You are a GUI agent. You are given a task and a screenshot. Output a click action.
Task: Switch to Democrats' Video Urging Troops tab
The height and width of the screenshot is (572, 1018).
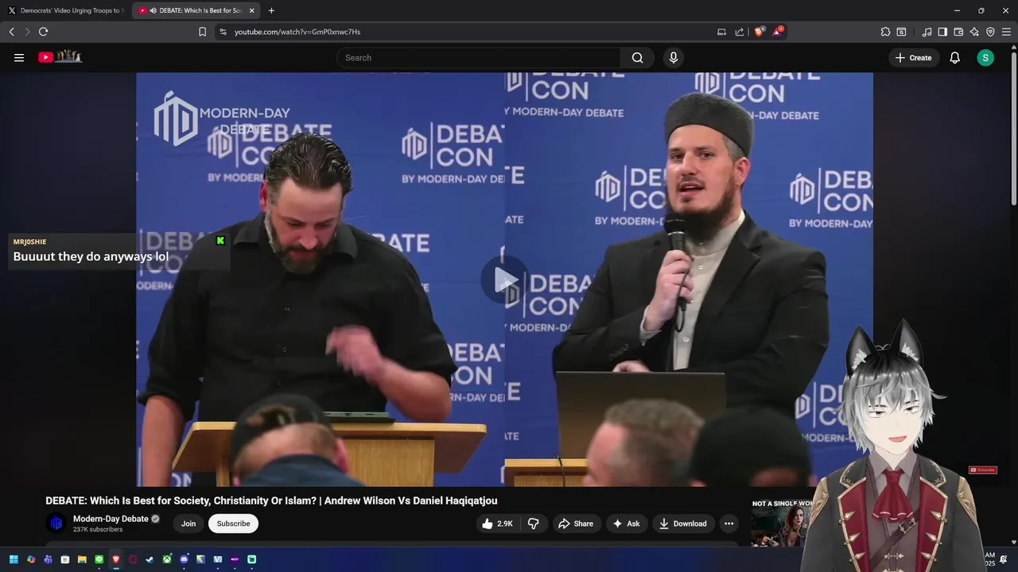(x=65, y=10)
